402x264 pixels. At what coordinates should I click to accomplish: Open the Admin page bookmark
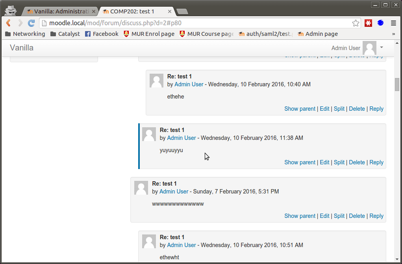click(x=318, y=34)
